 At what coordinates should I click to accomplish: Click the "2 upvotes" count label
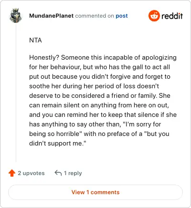click(x=31, y=173)
